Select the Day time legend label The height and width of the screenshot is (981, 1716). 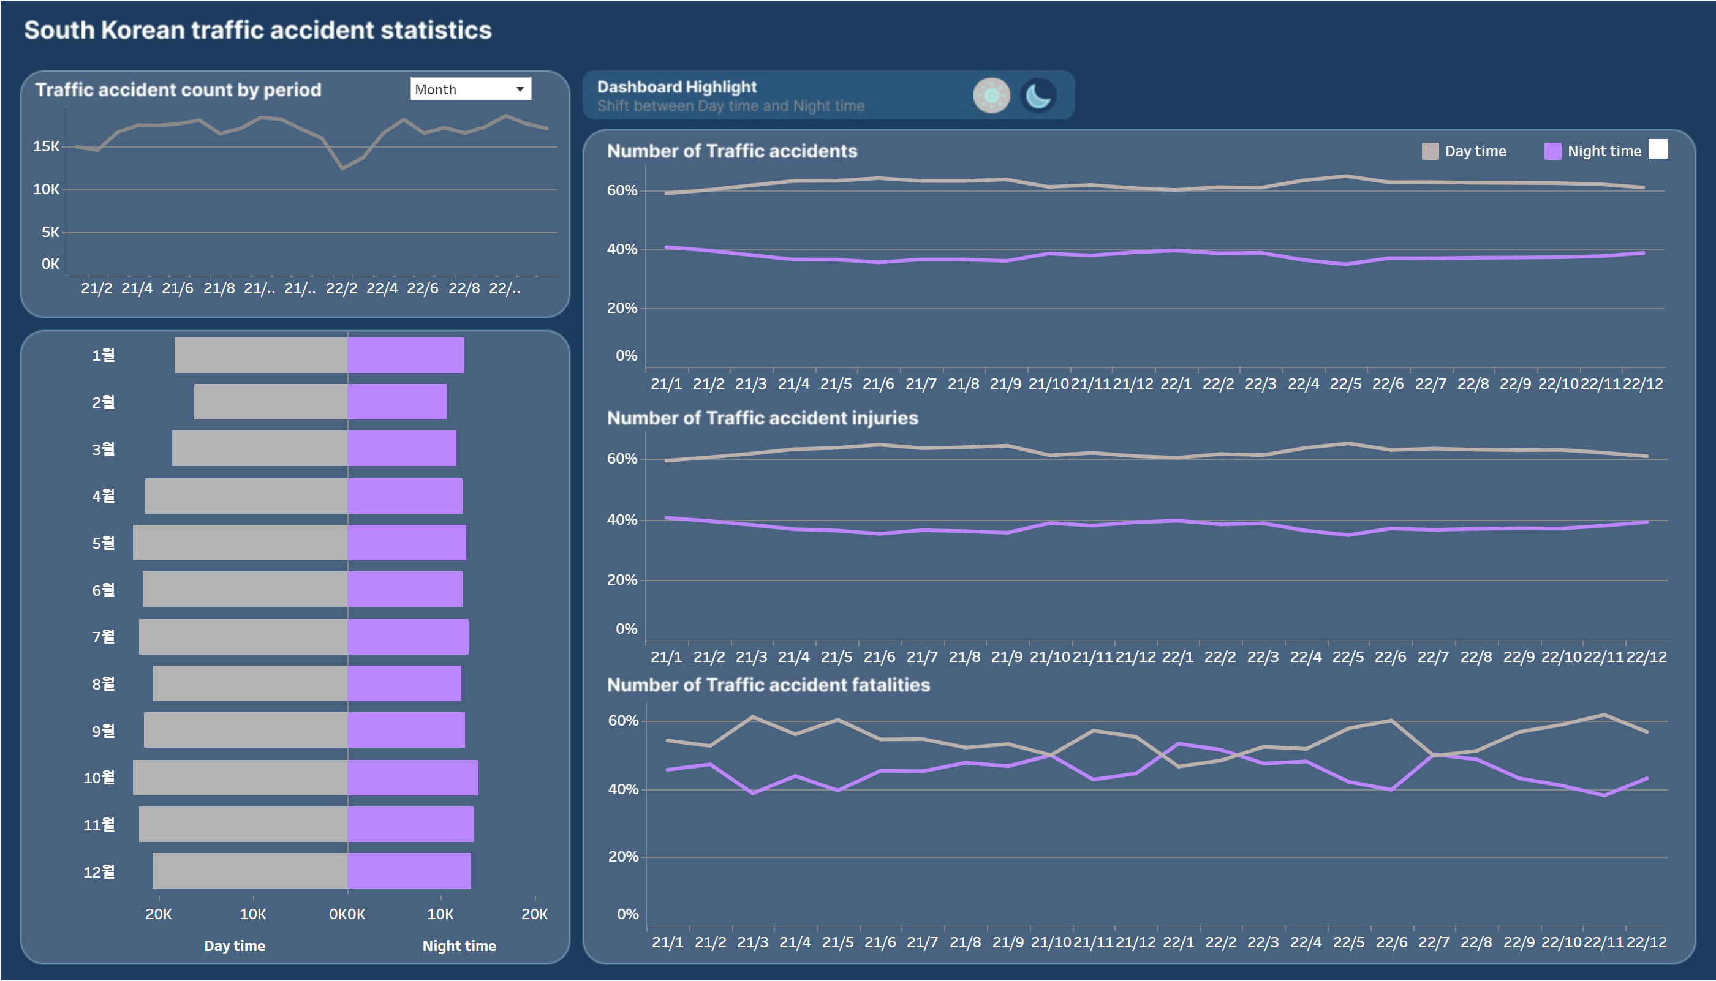coord(1475,151)
